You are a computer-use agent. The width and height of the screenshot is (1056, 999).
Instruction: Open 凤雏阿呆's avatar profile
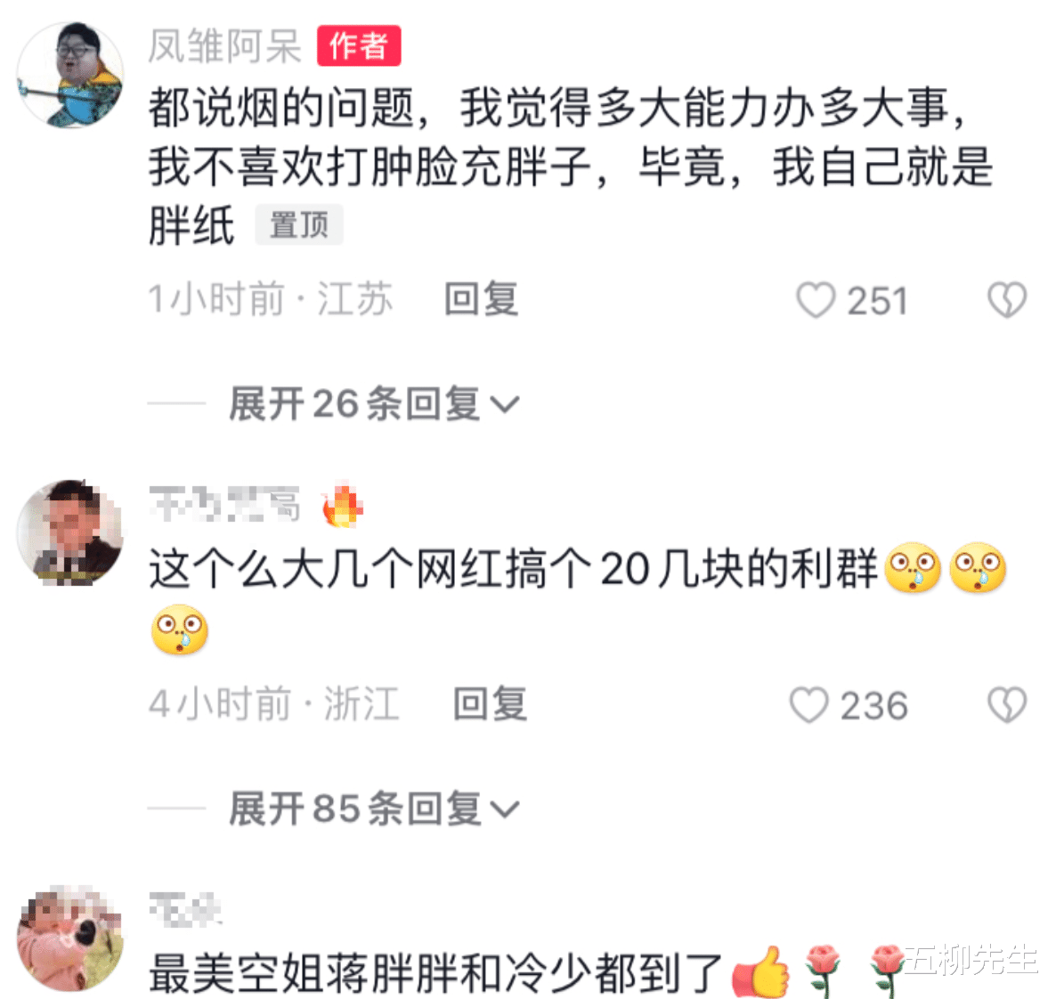70,74
